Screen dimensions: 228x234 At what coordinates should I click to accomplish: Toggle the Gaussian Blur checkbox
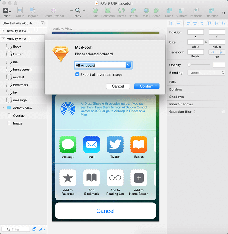223,112
